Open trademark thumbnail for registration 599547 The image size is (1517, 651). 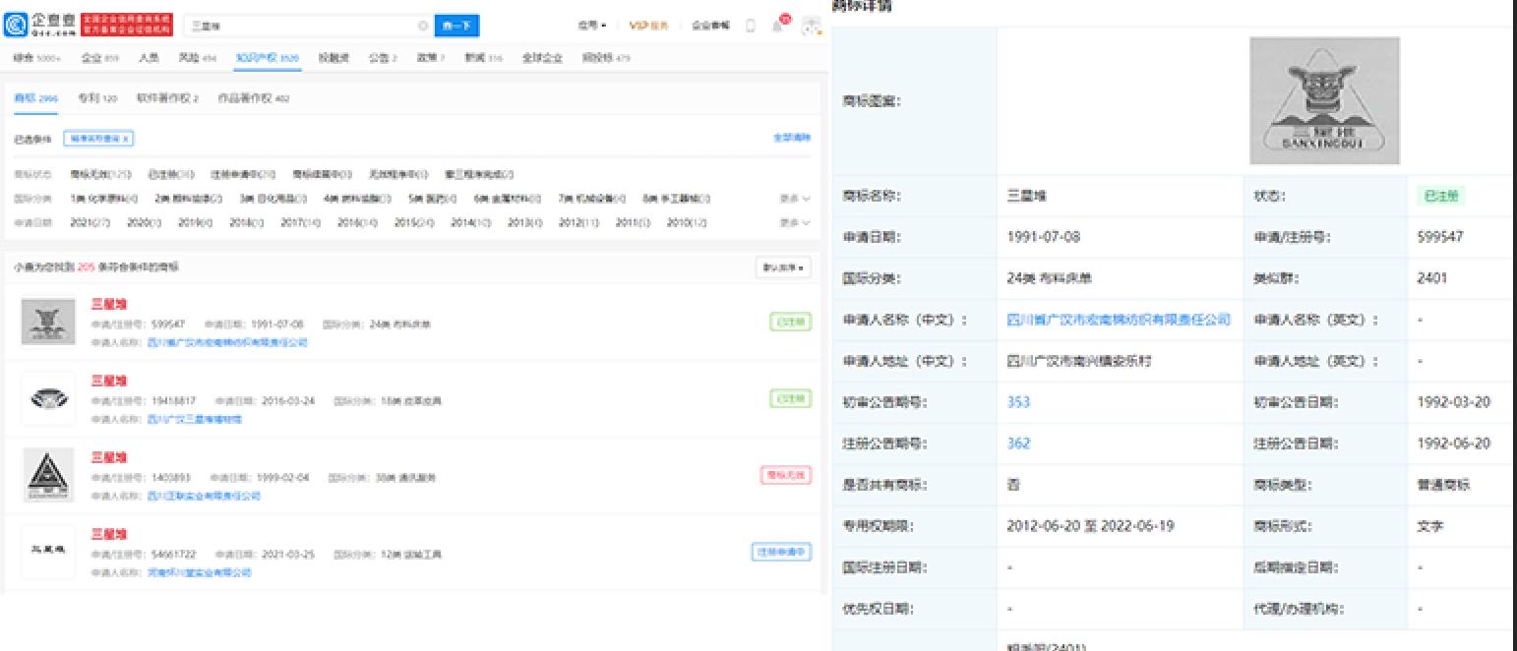[x=48, y=322]
